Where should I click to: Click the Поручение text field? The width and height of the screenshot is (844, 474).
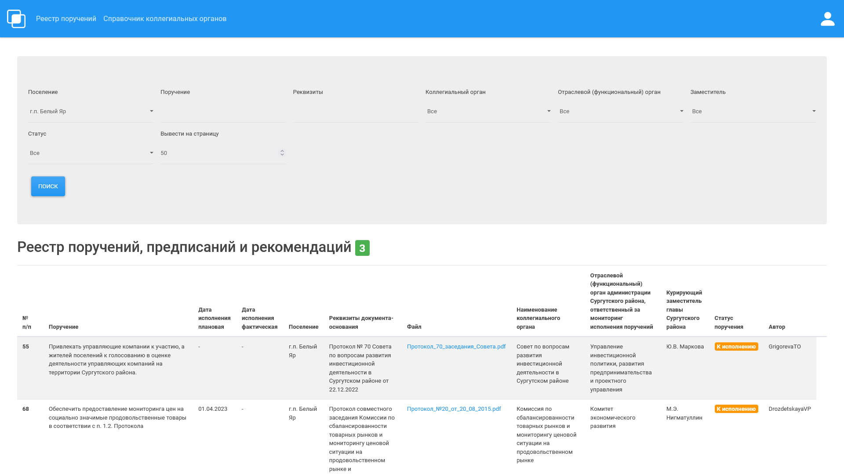(223, 111)
